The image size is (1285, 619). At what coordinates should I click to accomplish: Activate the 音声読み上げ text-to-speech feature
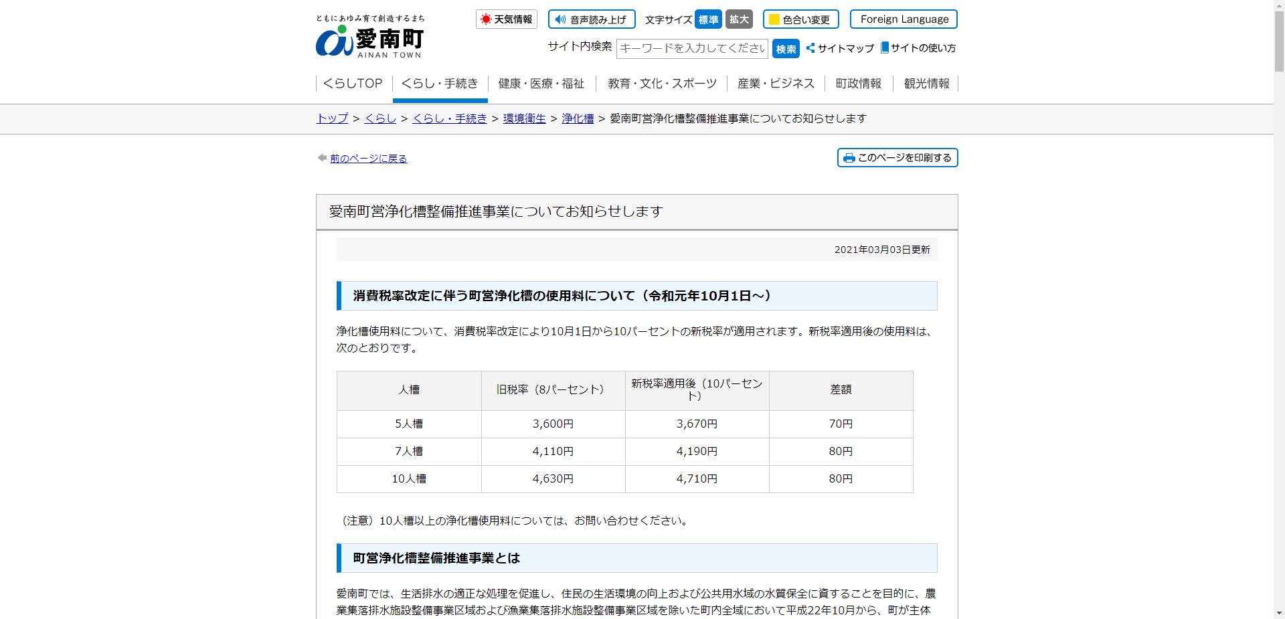591,19
